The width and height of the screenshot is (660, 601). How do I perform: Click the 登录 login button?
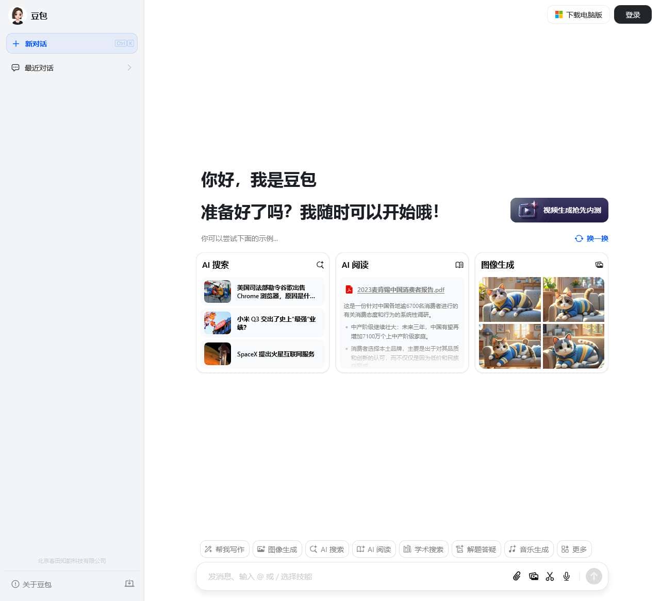point(633,14)
